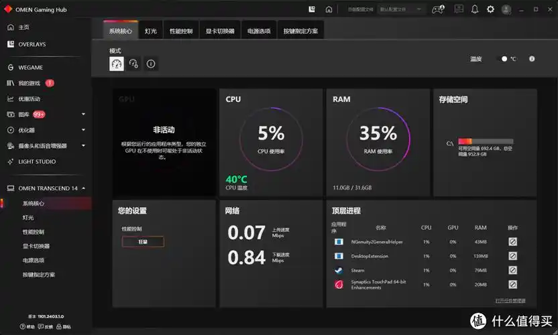This screenshot has height=335, width=558.
Task: Toggle the temperature unit °C switch
Action: tap(502, 59)
